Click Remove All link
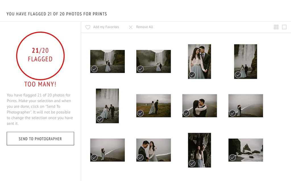This screenshot has height=181, width=291. point(144,27)
